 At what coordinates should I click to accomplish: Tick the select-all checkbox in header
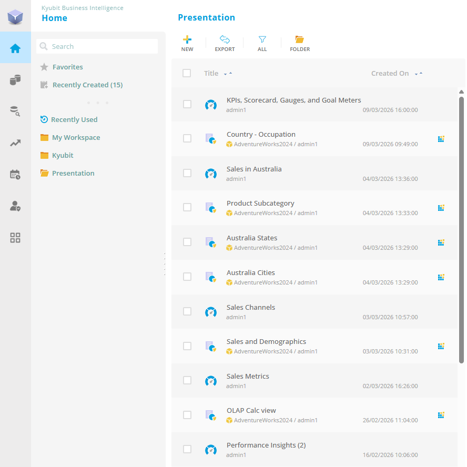pyautogui.click(x=187, y=73)
